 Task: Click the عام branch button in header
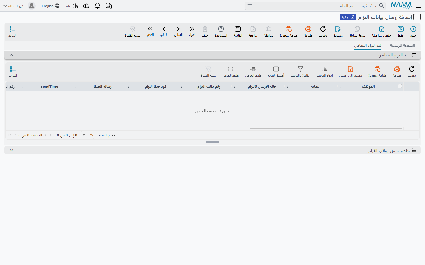[72, 6]
